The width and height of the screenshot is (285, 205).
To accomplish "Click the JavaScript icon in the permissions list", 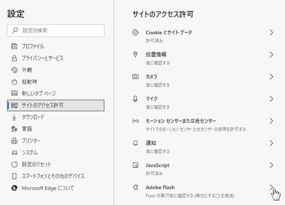I will point(136,165).
